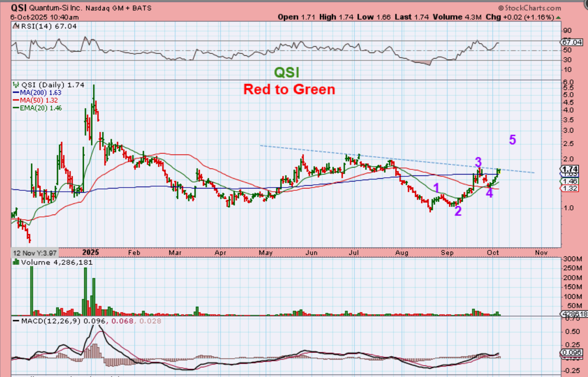Click the blue MA(200) legend swatch

point(15,93)
